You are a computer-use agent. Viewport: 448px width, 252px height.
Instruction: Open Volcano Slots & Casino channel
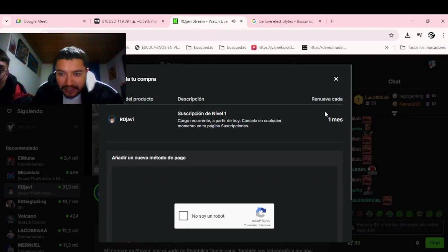[x=42, y=219]
